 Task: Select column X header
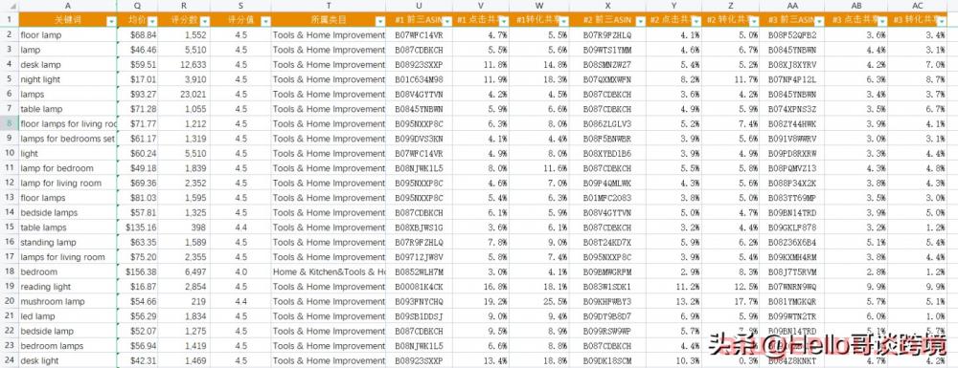click(x=607, y=6)
